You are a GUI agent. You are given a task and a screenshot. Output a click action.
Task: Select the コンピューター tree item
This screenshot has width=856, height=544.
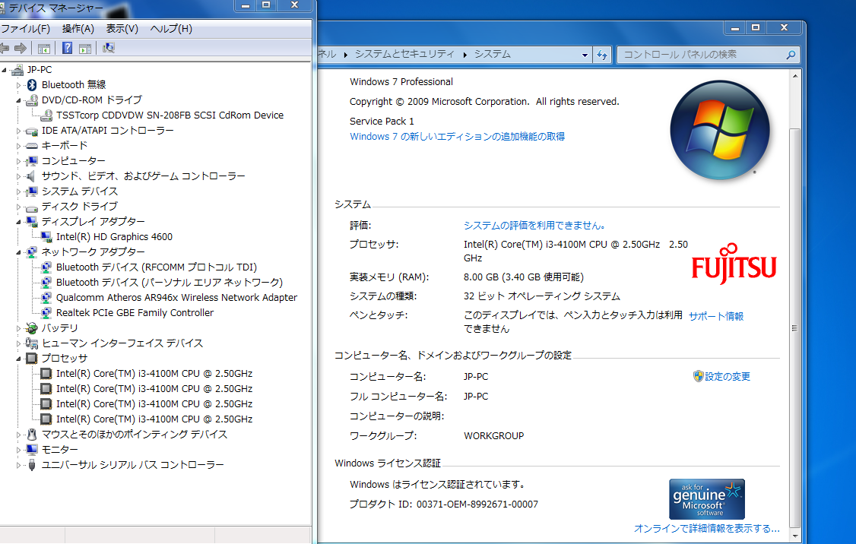tap(73, 161)
